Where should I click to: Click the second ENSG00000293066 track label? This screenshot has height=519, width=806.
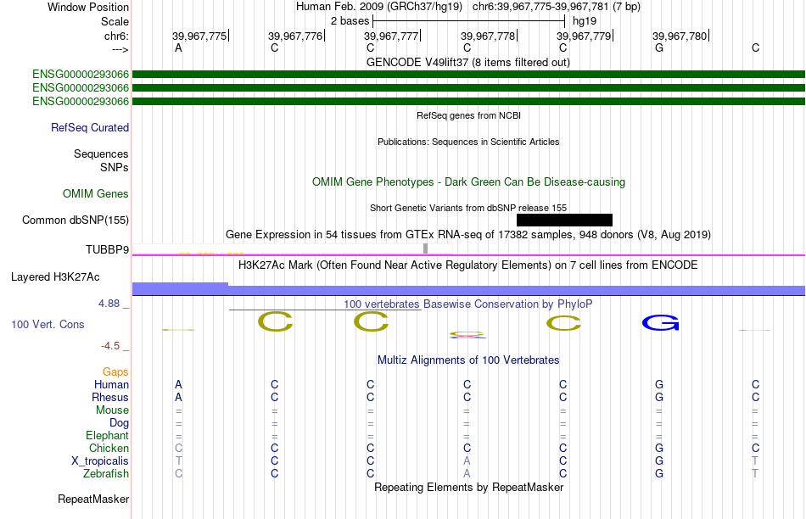(x=81, y=88)
